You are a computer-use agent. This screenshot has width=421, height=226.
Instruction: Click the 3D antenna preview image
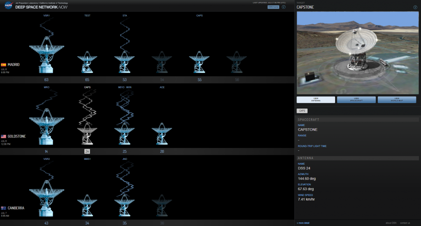pyautogui.click(x=356, y=53)
